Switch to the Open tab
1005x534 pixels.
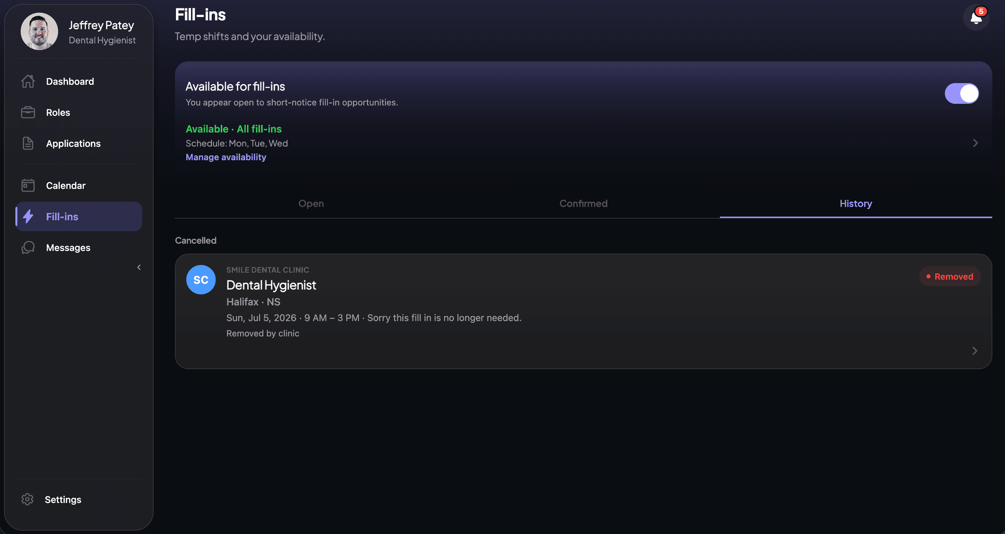[311, 203]
